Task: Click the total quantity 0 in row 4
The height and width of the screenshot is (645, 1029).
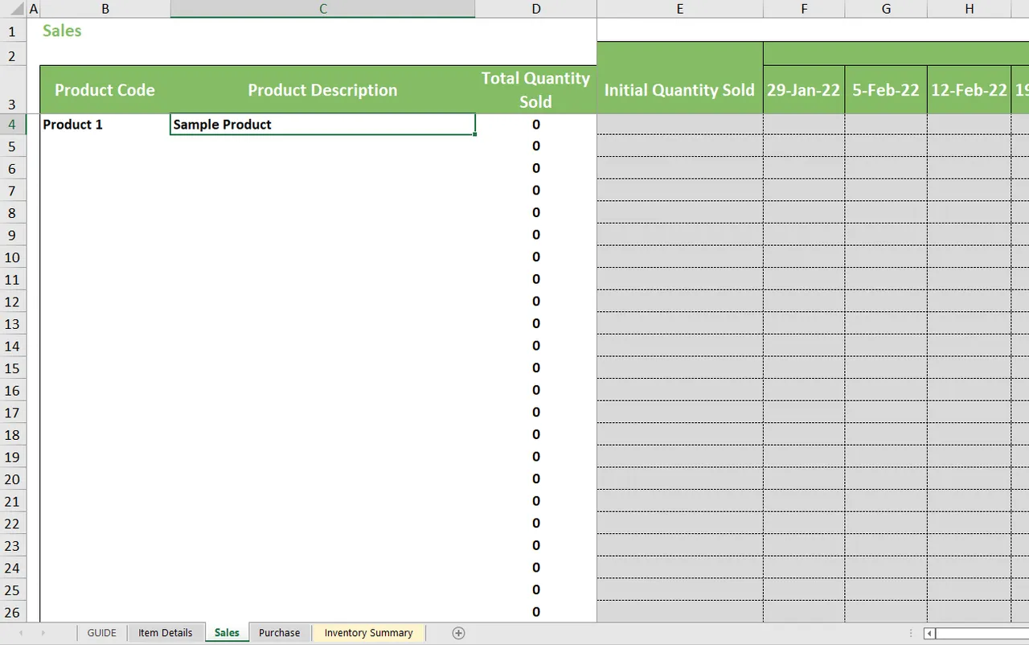Action: tap(536, 125)
